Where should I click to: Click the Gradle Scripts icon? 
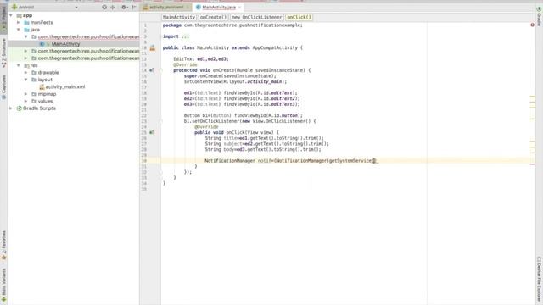(x=19, y=108)
